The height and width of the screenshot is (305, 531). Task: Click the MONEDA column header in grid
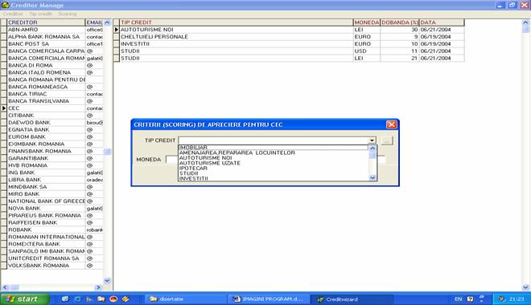(x=366, y=22)
